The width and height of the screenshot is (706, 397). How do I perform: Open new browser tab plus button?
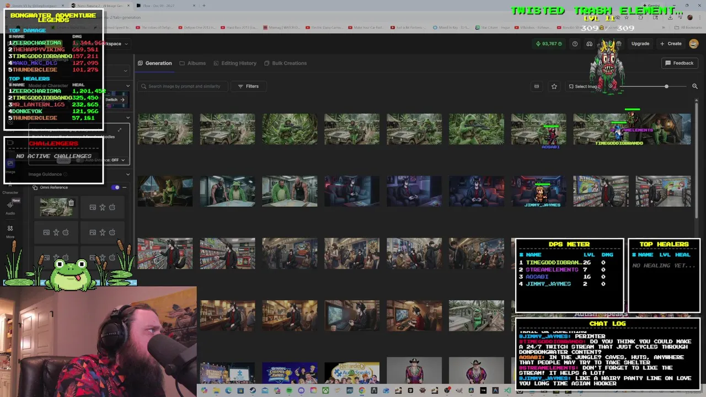[x=204, y=6]
